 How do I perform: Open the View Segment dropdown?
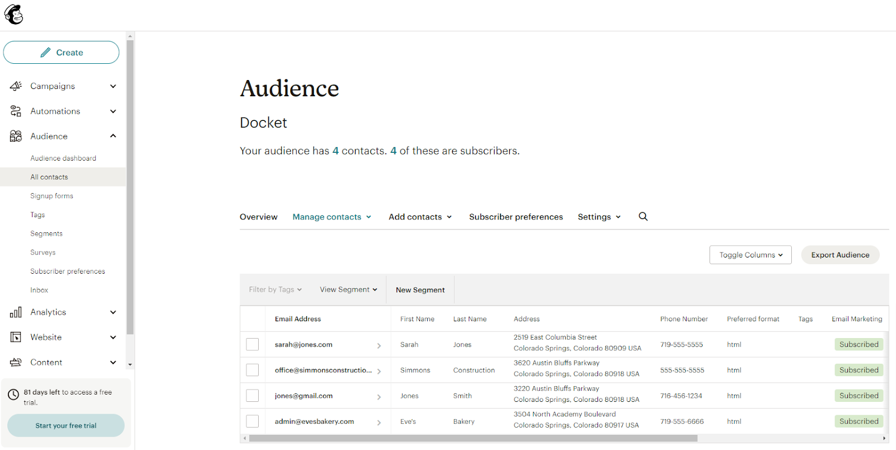tap(348, 289)
